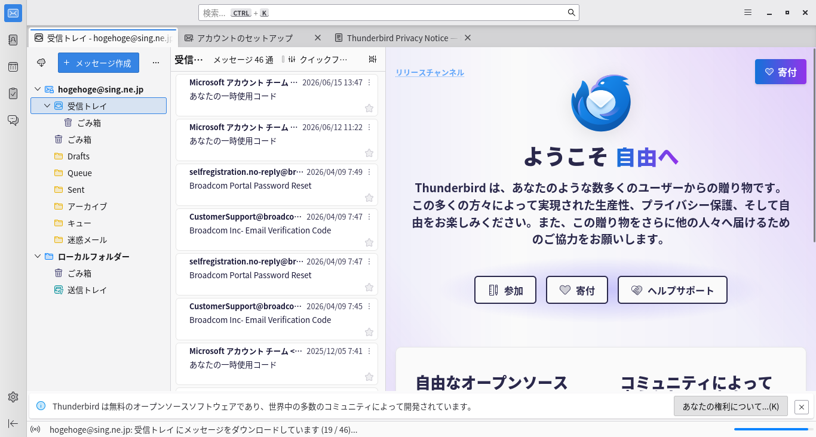Collapse the spaces toolbar
This screenshot has height=437, width=816.
point(13,423)
